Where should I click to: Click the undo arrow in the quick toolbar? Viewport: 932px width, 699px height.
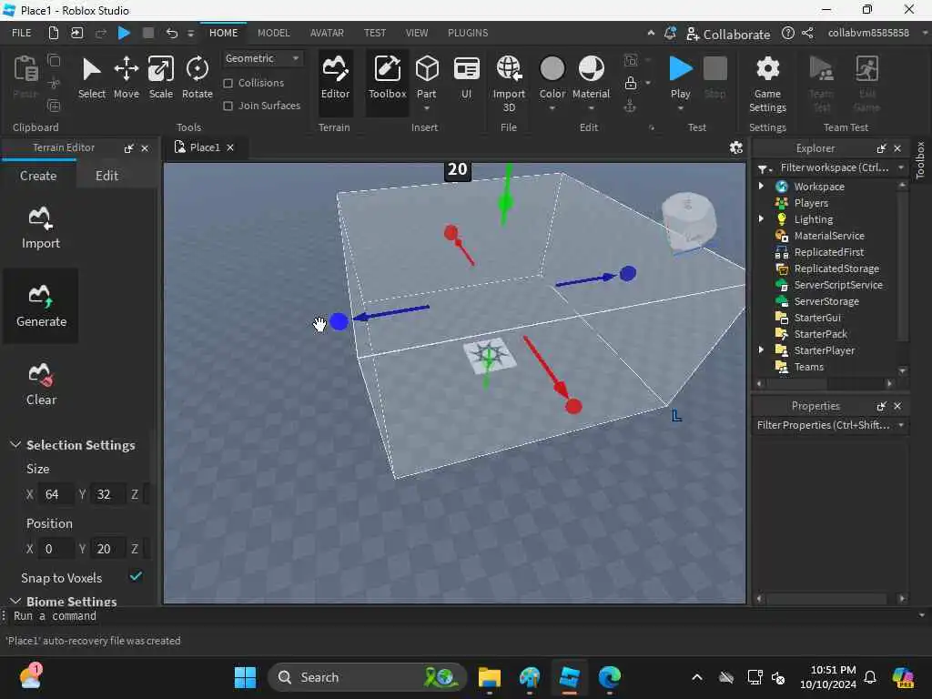[x=172, y=33]
